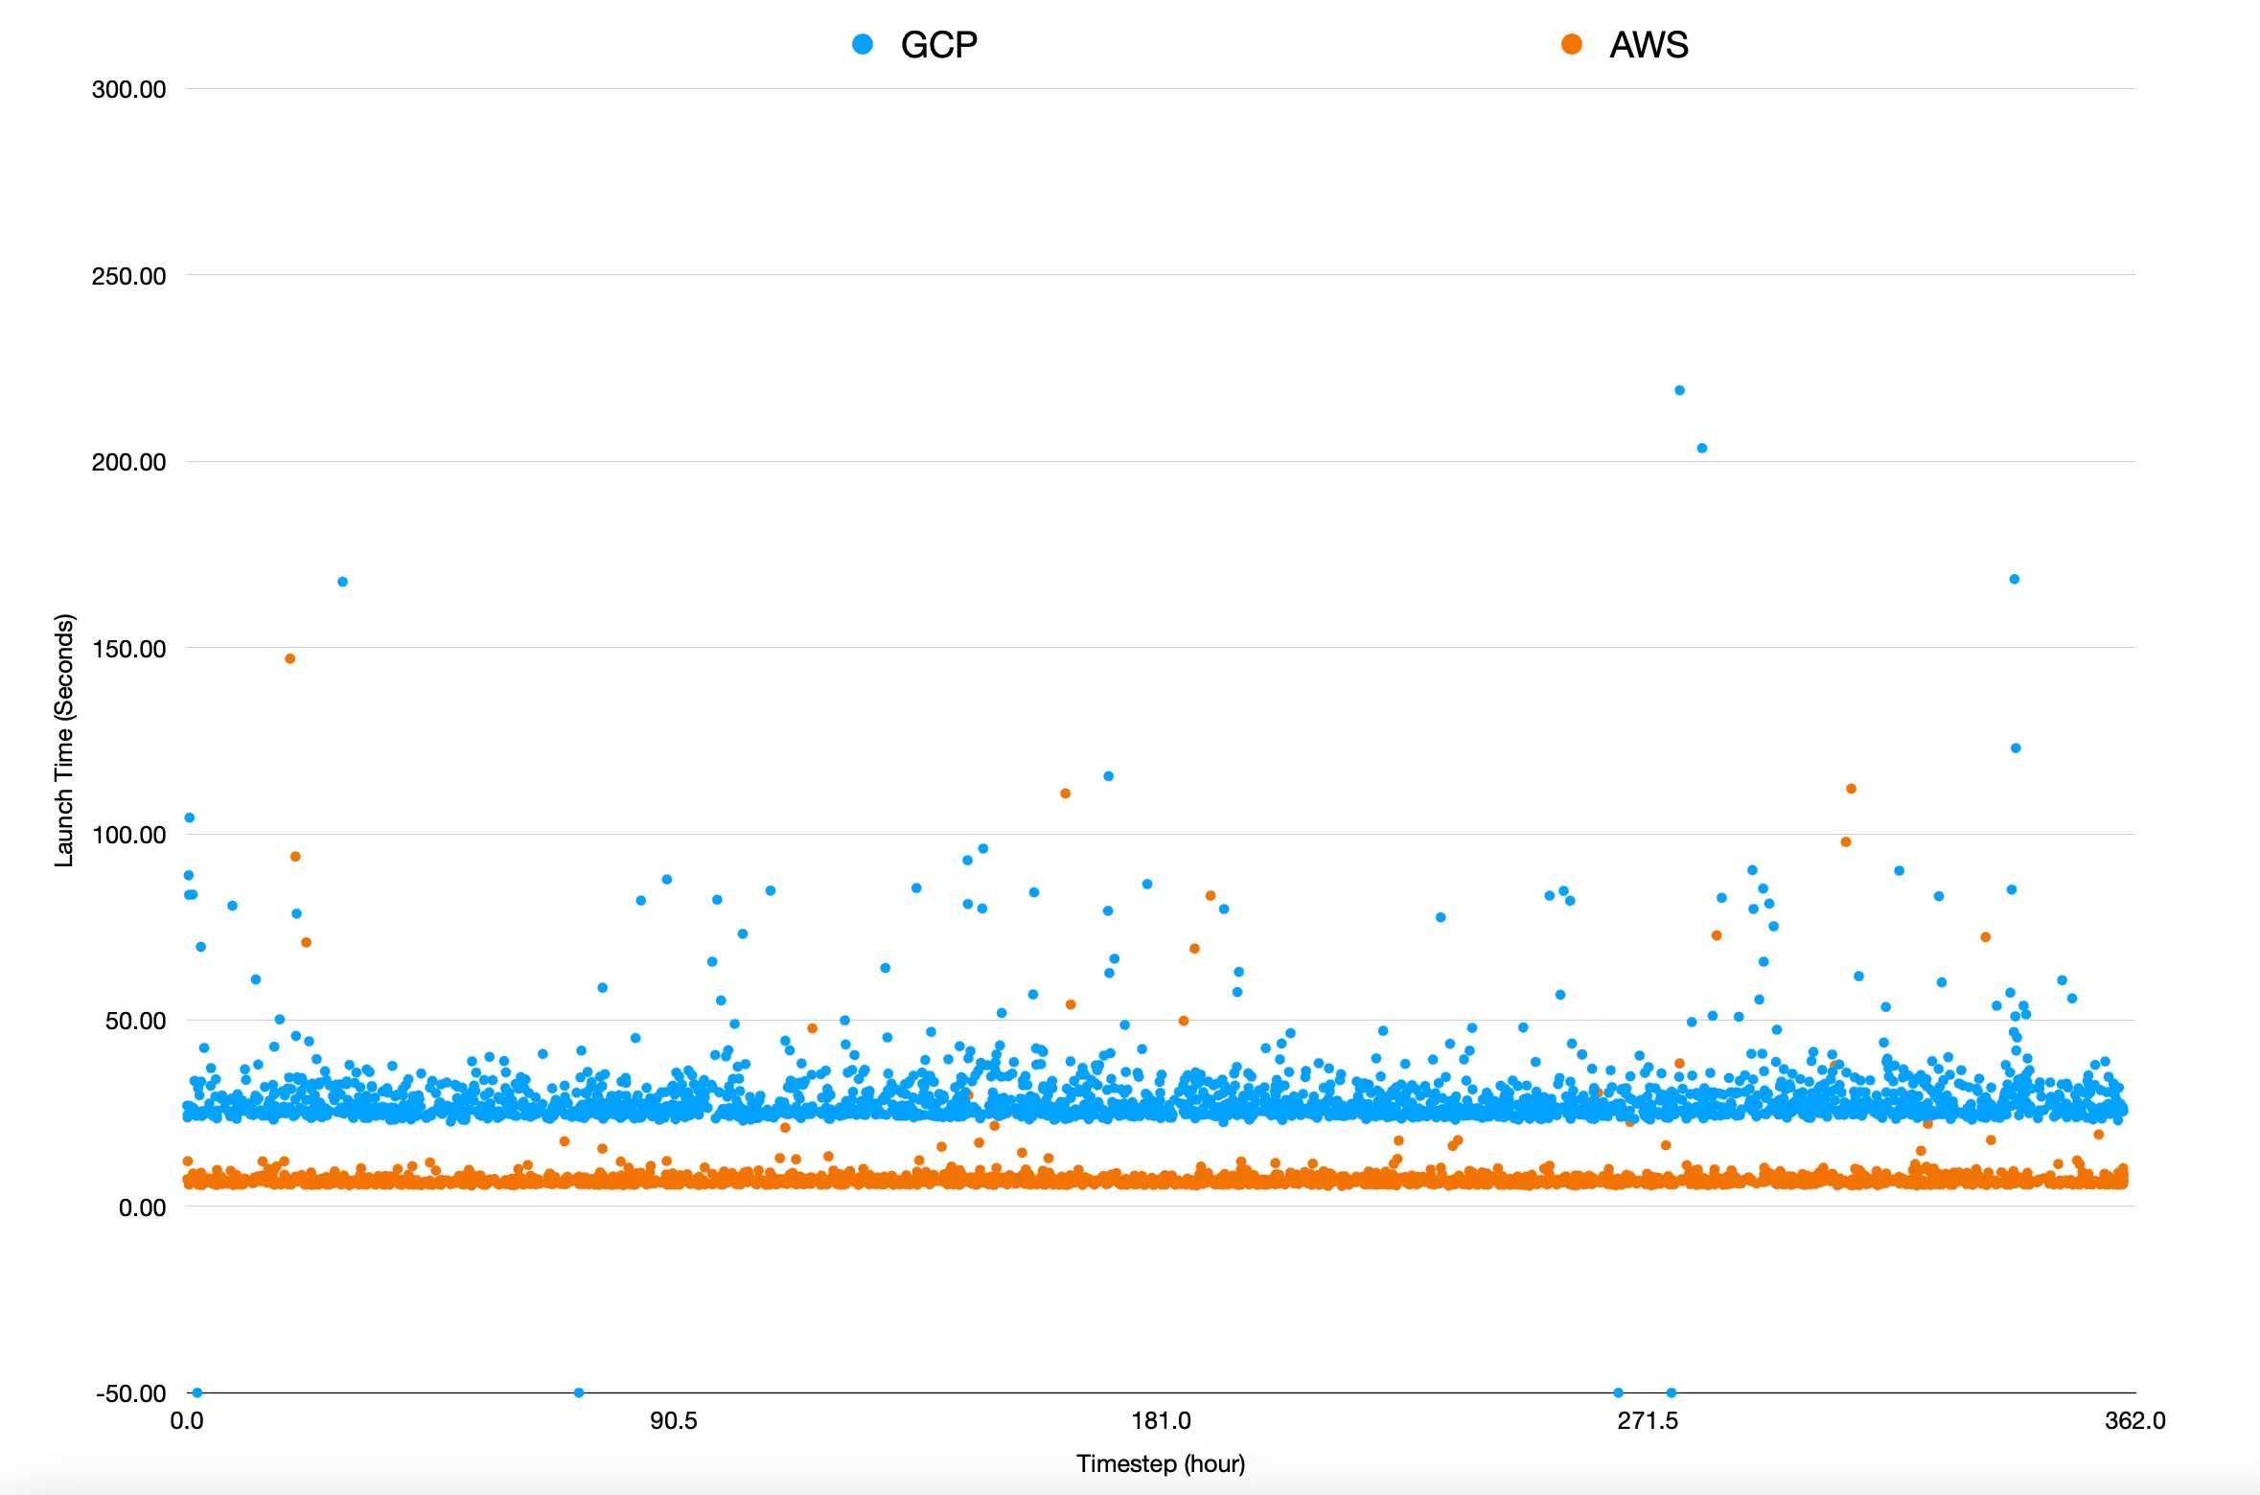This screenshot has height=1495, width=2260.
Task: Click the 250.00 y-axis tick label
Action: point(128,276)
